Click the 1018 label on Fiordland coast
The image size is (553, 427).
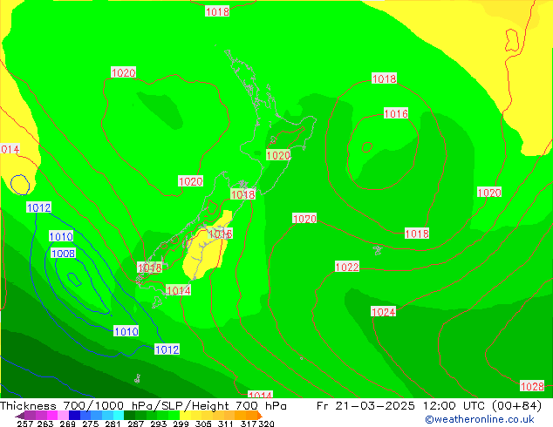pyautogui.click(x=149, y=268)
